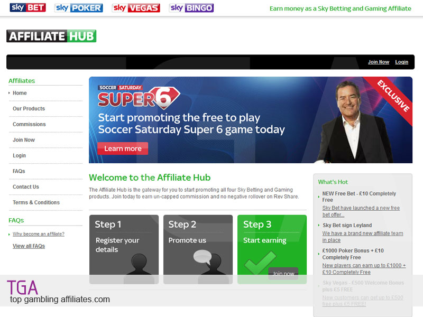Open 'We have a brand new affiliate team' link

(363, 237)
